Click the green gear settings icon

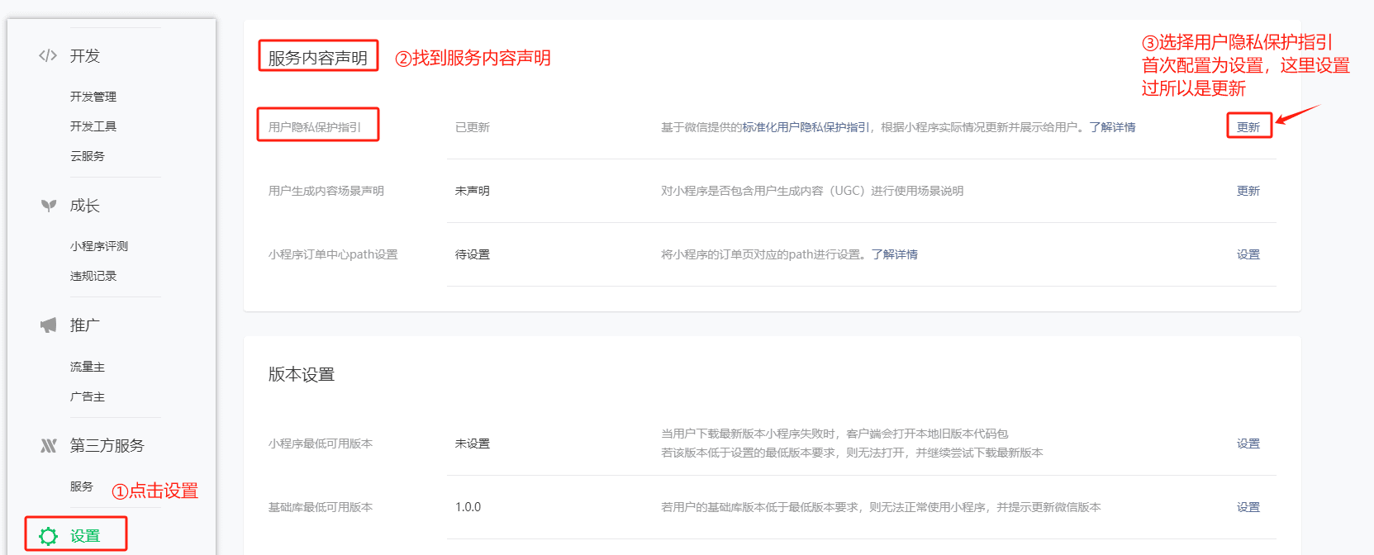[49, 536]
